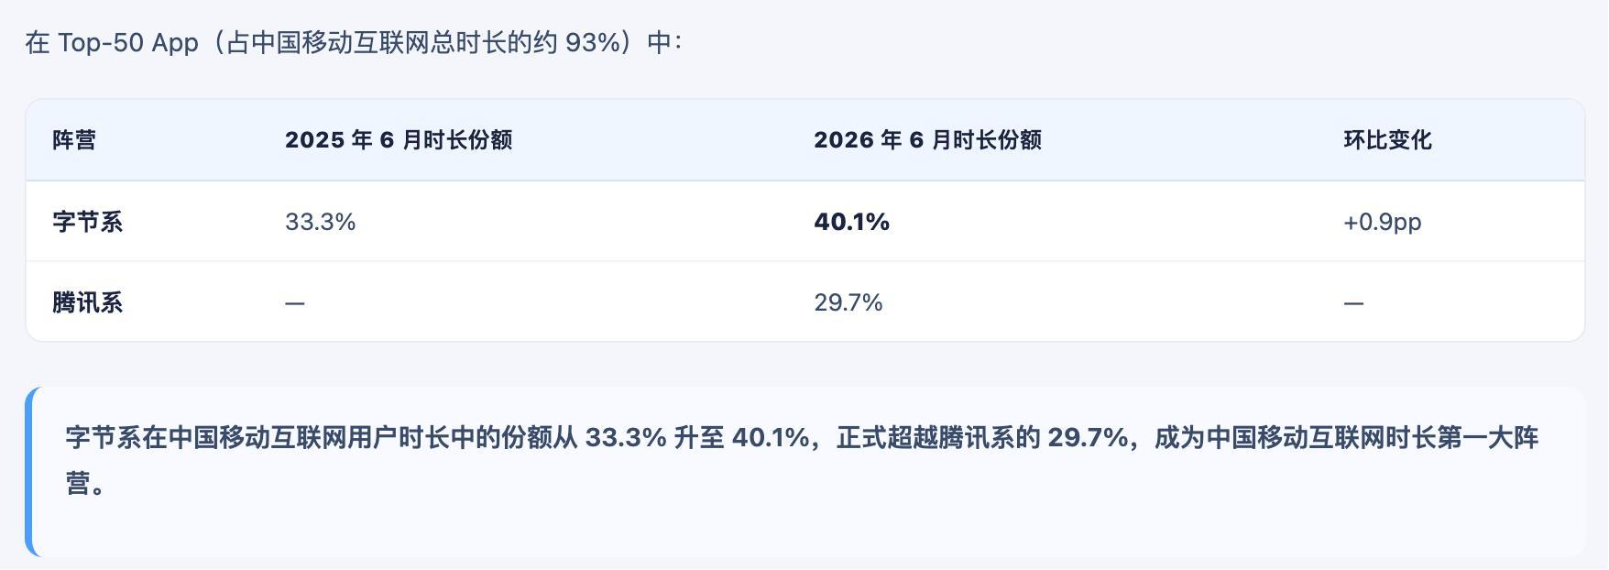Image resolution: width=1609 pixels, height=570 pixels.
Task: Click the 29.7% cell for 腾讯系
Action: point(848,302)
